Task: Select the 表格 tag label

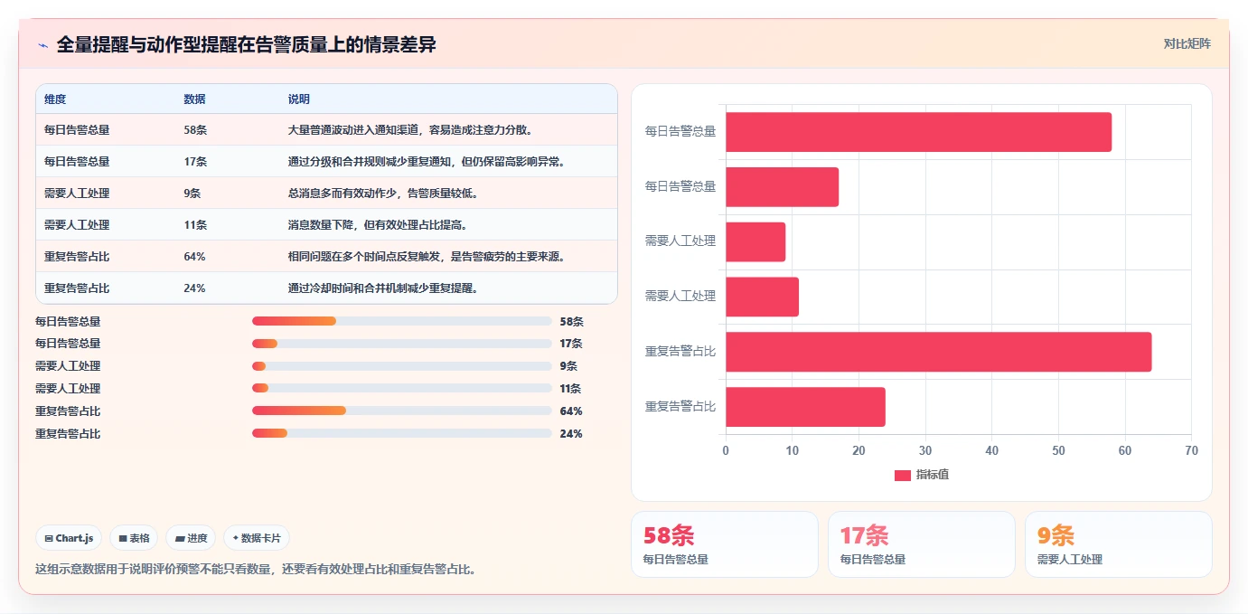Action: click(139, 538)
